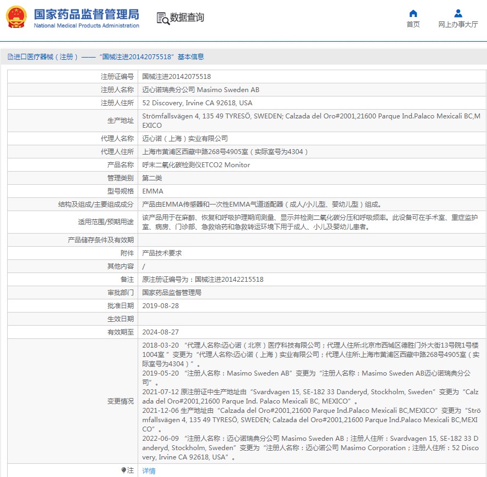487x477 pixels.
Task: Click the 附件 row label
Action: [127, 253]
